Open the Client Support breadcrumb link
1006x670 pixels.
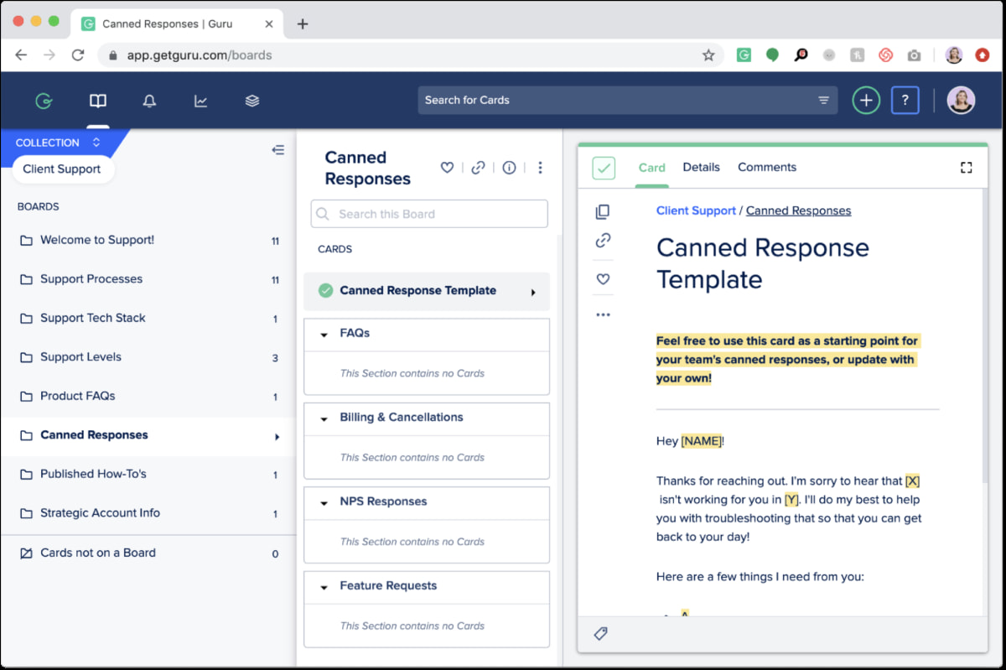click(696, 210)
